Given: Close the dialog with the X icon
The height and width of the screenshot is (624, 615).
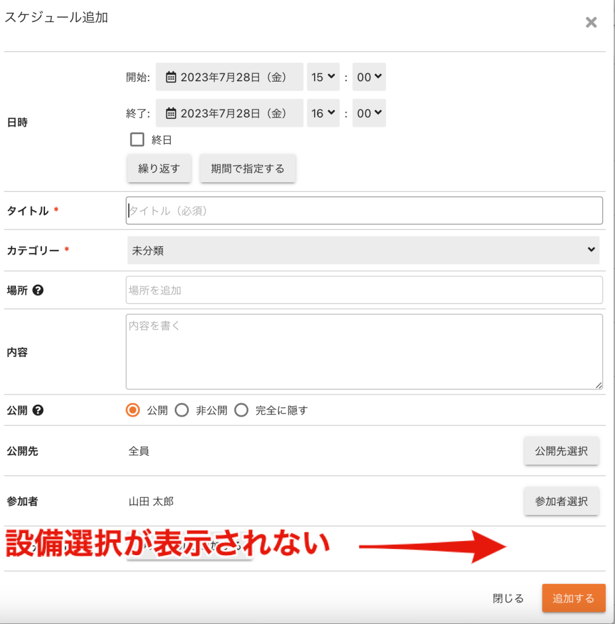Looking at the screenshot, I should pyautogui.click(x=591, y=23).
